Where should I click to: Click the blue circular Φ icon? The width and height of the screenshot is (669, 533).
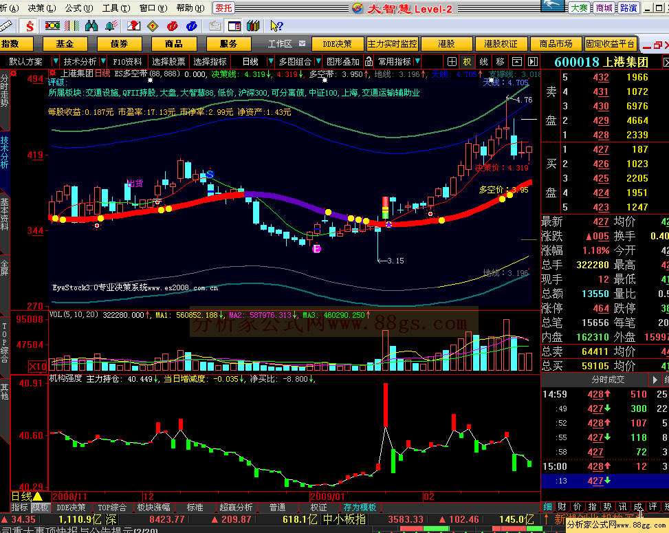coord(192,26)
